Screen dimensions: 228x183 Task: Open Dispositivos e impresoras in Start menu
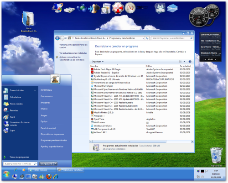coord(52,134)
